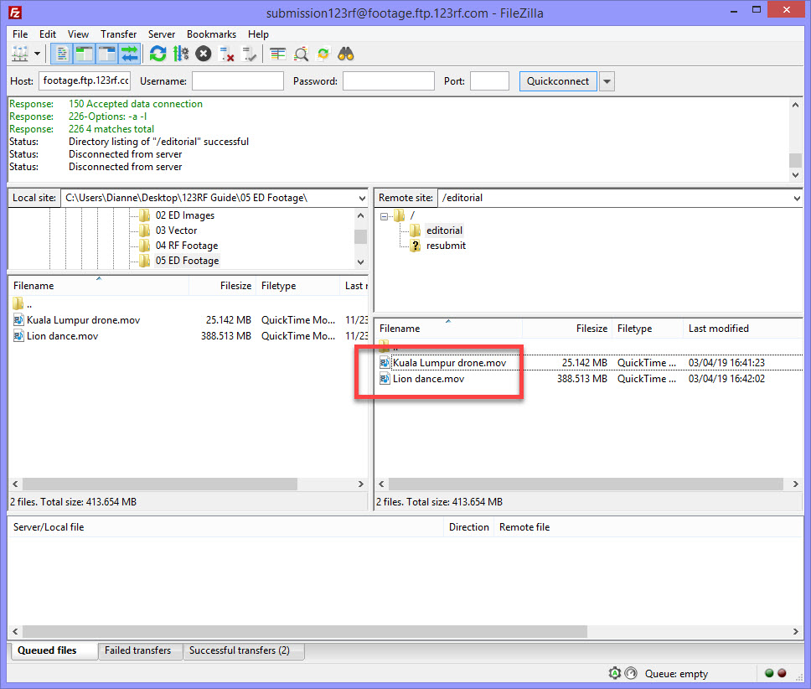
Task: Switch to Queued files tab
Action: pos(54,650)
